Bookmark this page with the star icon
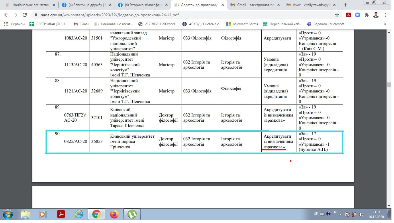 [x=337, y=15]
